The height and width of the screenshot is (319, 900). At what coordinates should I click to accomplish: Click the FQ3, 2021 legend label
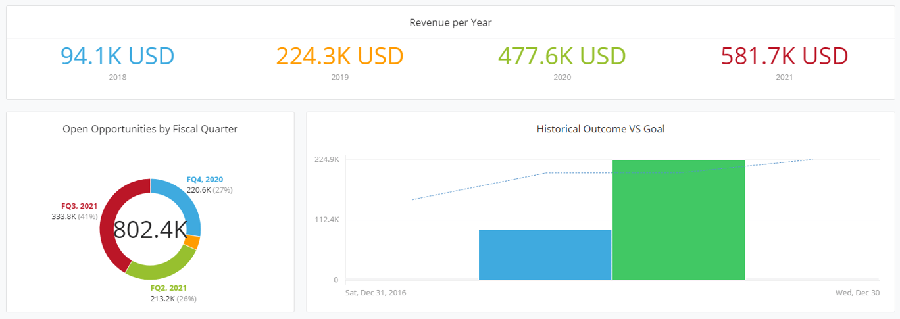tap(79, 206)
